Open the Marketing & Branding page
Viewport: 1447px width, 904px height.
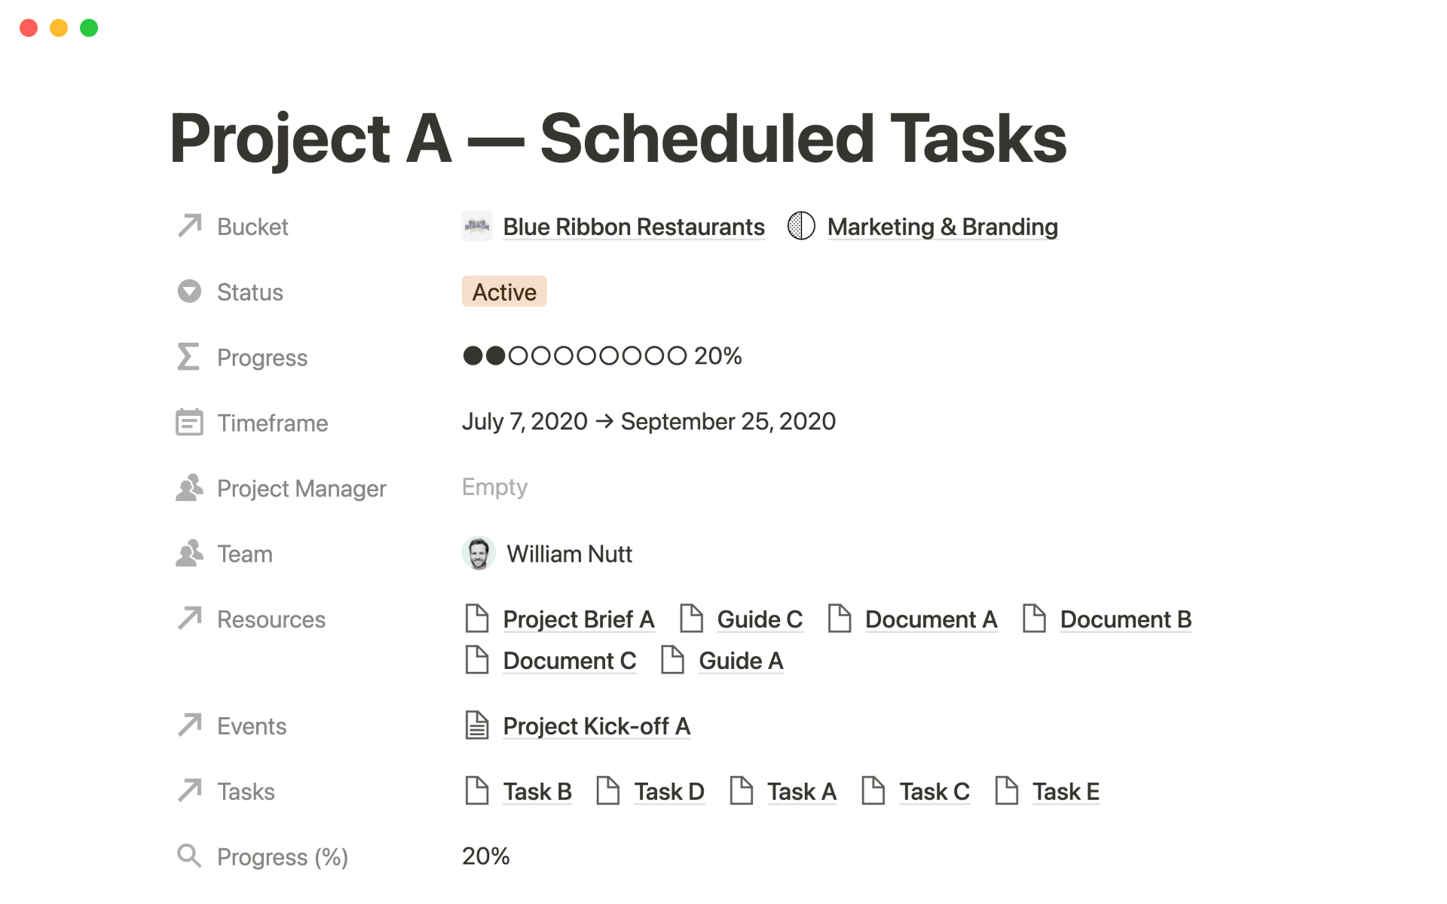point(942,226)
